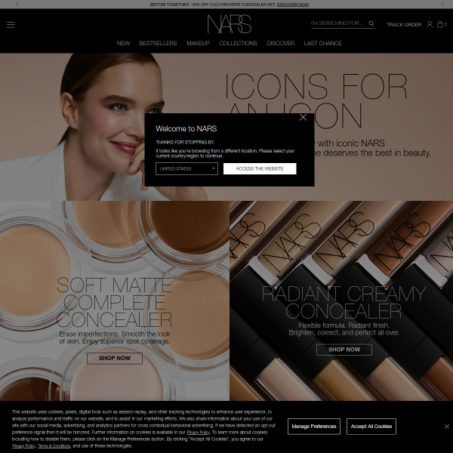Dismiss the cookie banner with X

pos(447,426)
